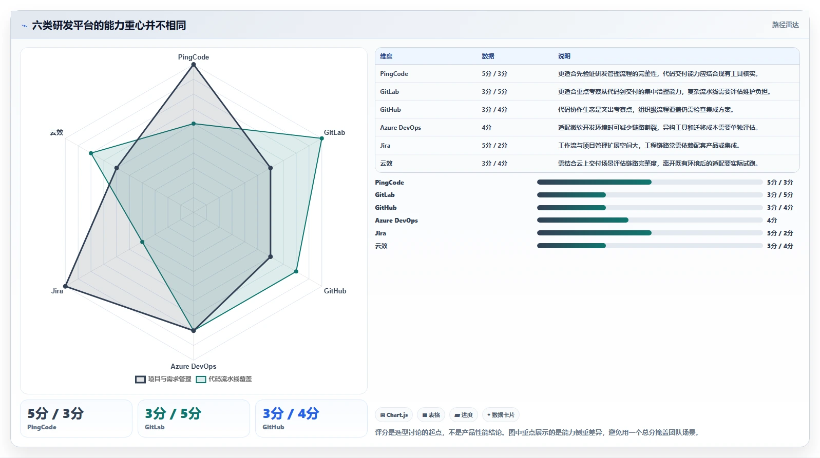Click the 路径雷达 label in the header
The height and width of the screenshot is (458, 820).
tap(785, 25)
